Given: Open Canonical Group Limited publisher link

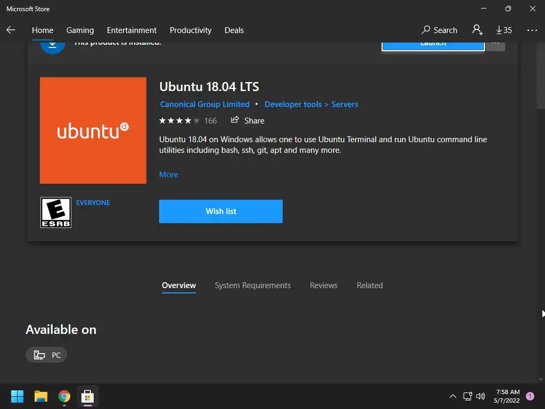Looking at the screenshot, I should 205,104.
